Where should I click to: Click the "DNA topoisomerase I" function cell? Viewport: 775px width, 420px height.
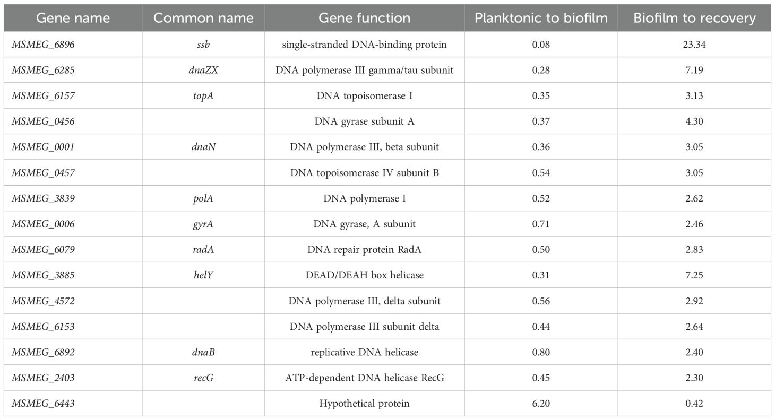pyautogui.click(x=364, y=96)
